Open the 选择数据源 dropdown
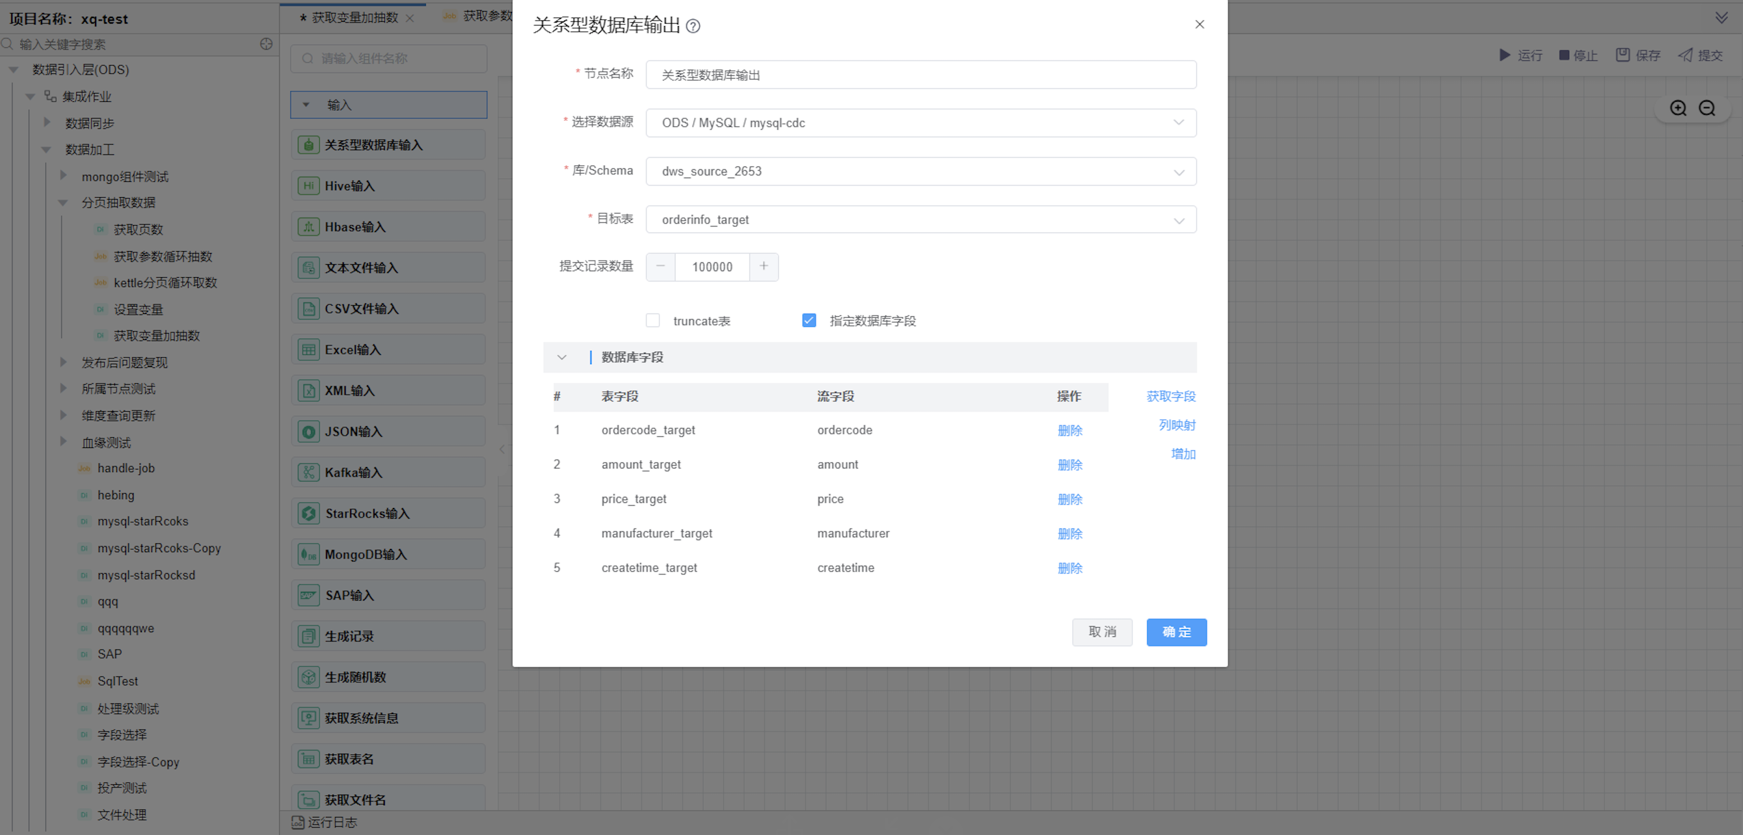Viewport: 1743px width, 835px height. click(920, 123)
